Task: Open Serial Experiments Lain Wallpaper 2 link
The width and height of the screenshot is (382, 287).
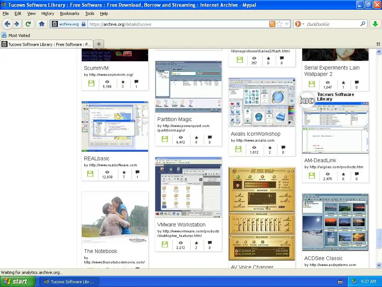Action: [332, 71]
